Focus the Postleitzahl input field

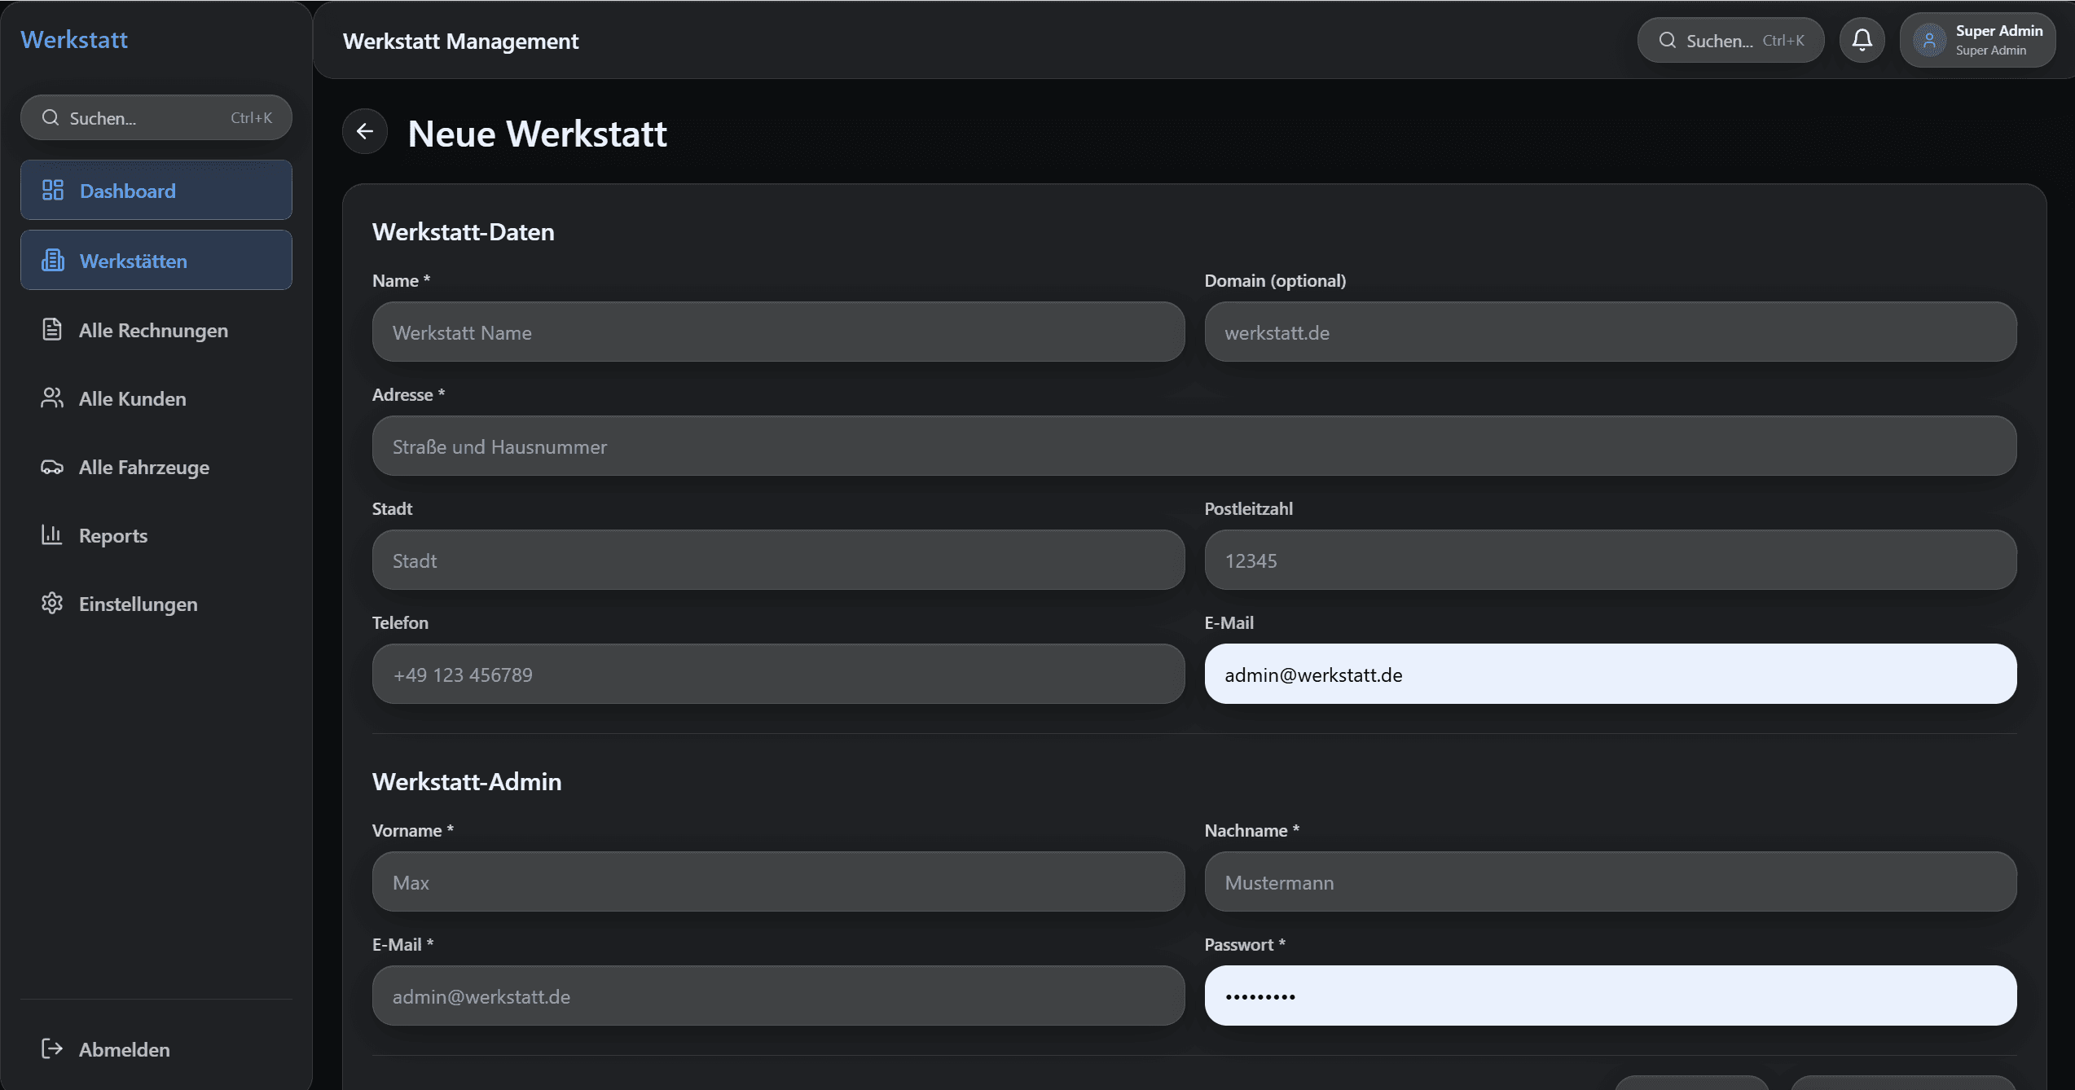coord(1610,560)
